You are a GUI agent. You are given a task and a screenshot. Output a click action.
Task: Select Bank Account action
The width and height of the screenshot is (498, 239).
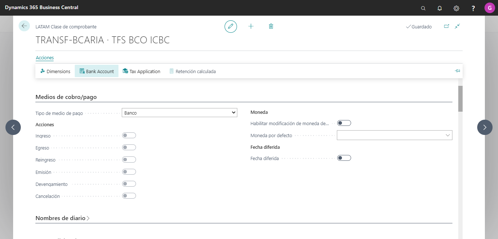[x=97, y=71]
